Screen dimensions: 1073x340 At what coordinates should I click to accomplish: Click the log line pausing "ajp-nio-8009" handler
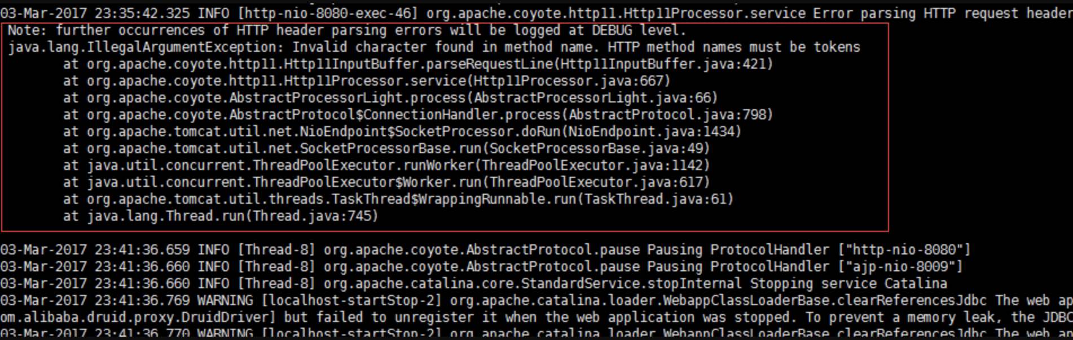[481, 267]
